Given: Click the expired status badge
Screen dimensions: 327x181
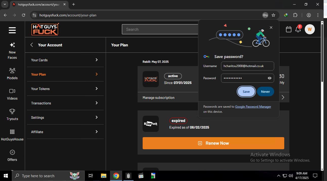Looking at the screenshot, I should 178,121.
